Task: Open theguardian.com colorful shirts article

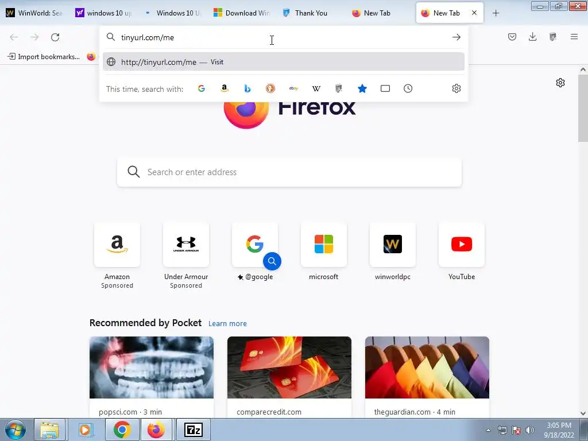Action: 427,377
